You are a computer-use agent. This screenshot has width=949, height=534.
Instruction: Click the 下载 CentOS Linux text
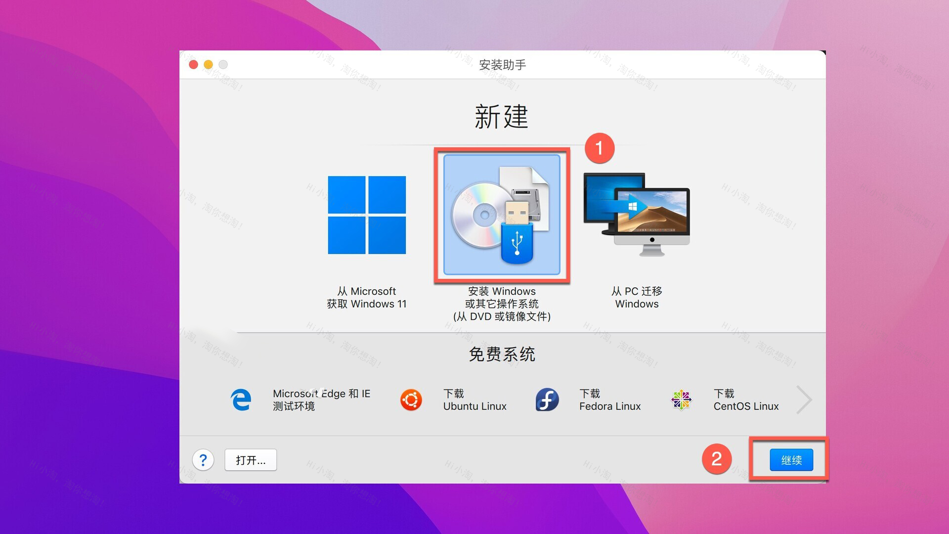point(746,400)
